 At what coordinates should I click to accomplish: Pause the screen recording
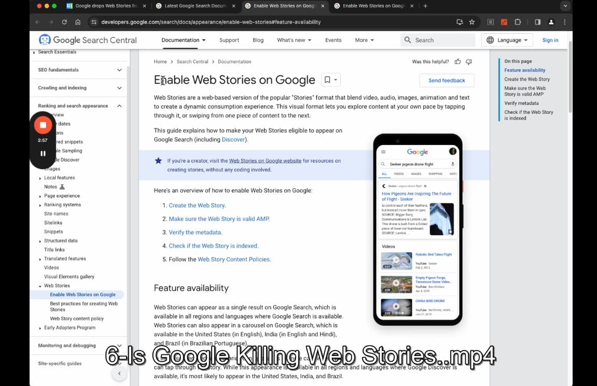pos(43,153)
